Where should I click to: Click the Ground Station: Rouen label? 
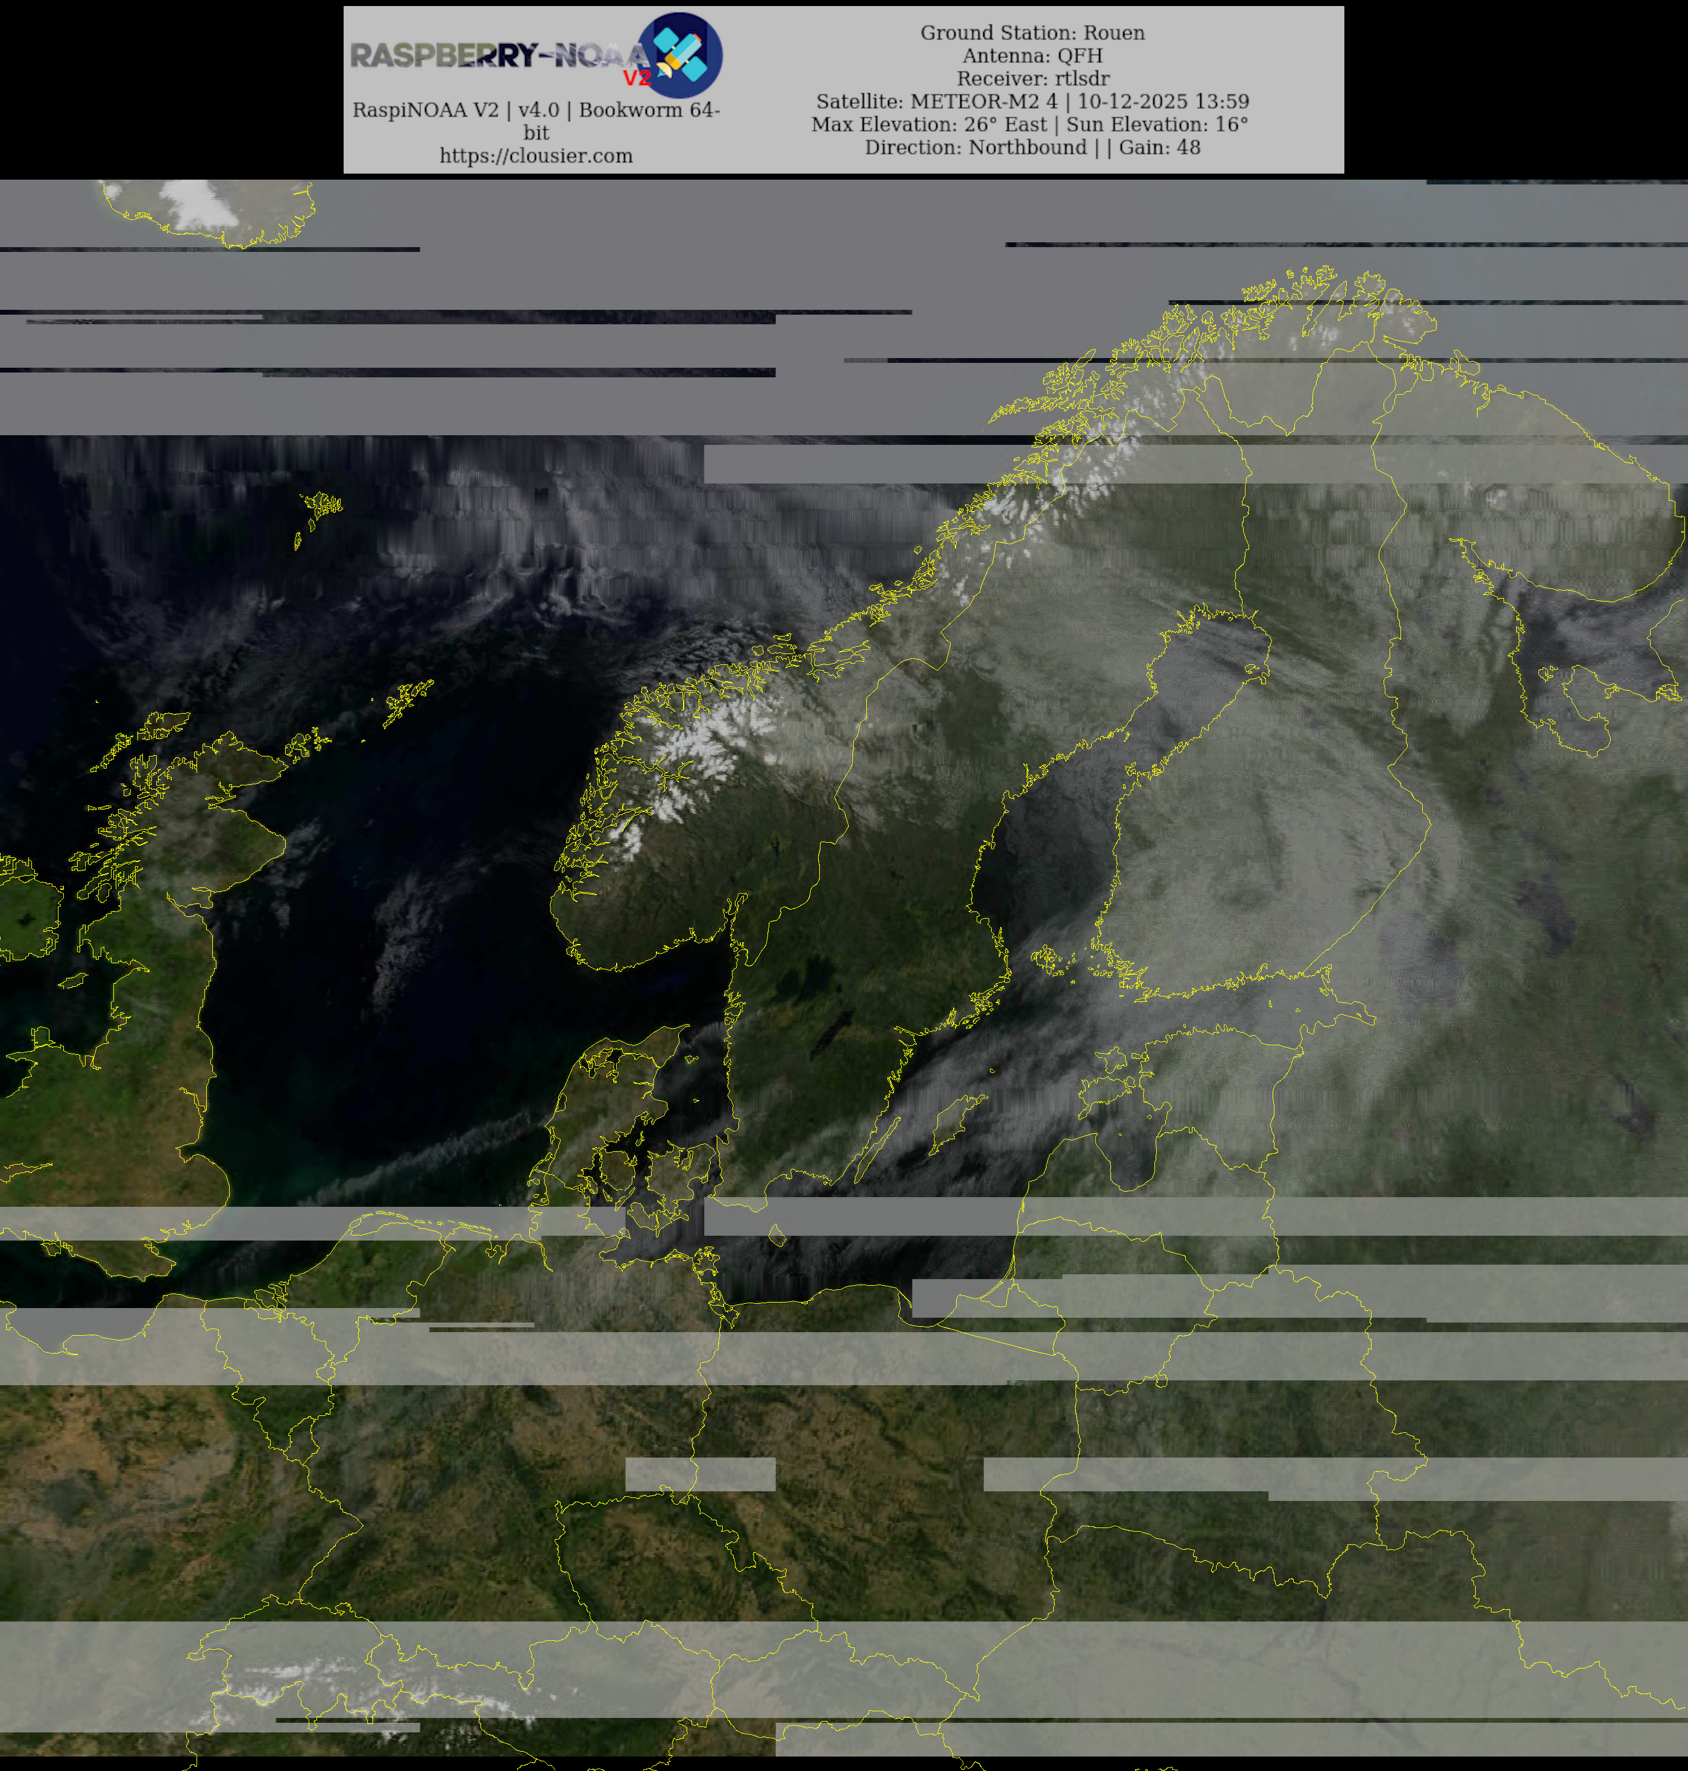pyautogui.click(x=1032, y=33)
